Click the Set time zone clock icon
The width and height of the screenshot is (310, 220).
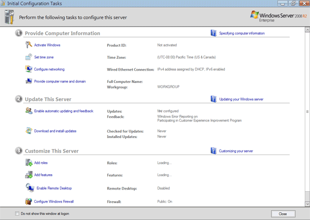[28, 57]
